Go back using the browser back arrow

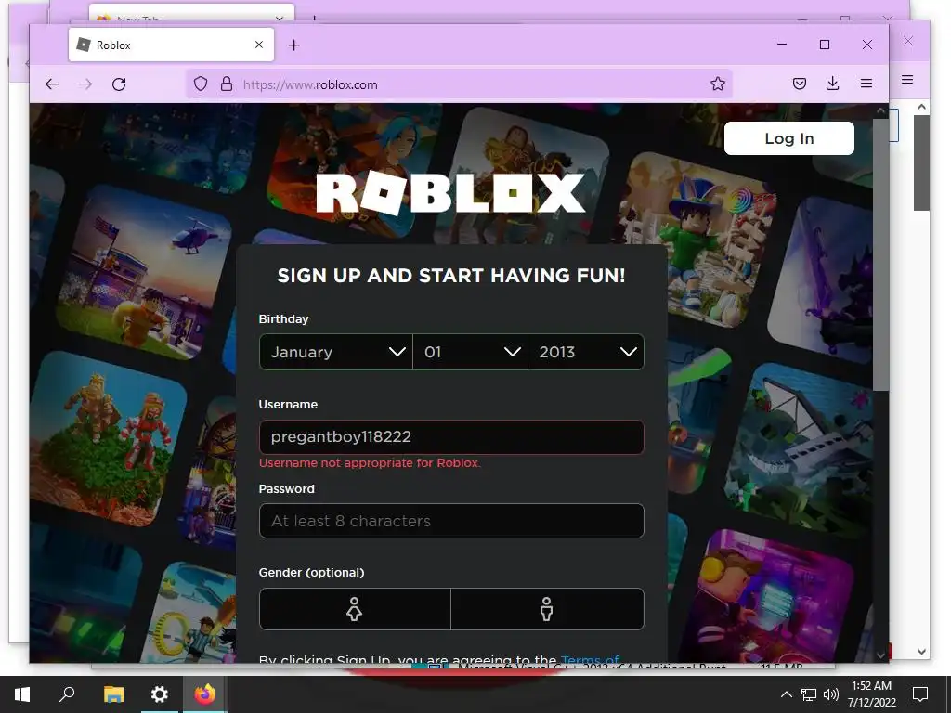point(52,84)
